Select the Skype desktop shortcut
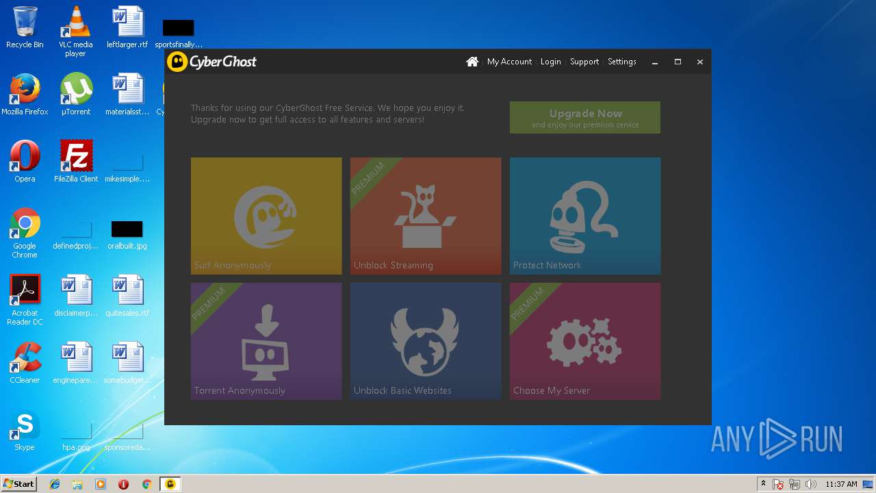 click(25, 430)
